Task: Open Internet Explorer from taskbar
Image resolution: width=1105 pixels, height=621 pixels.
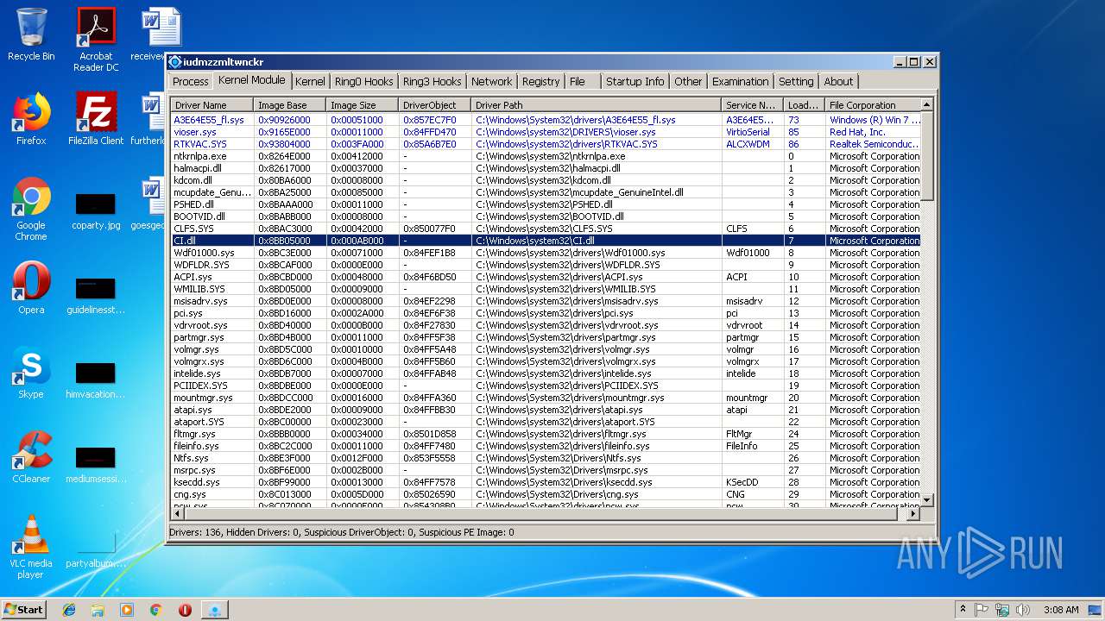Action: pos(69,610)
